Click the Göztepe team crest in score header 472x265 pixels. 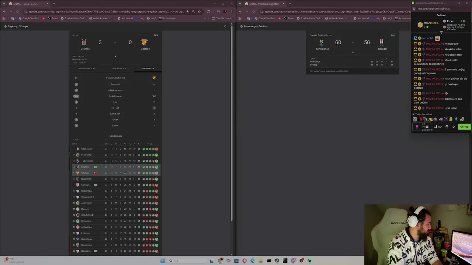[x=144, y=42]
